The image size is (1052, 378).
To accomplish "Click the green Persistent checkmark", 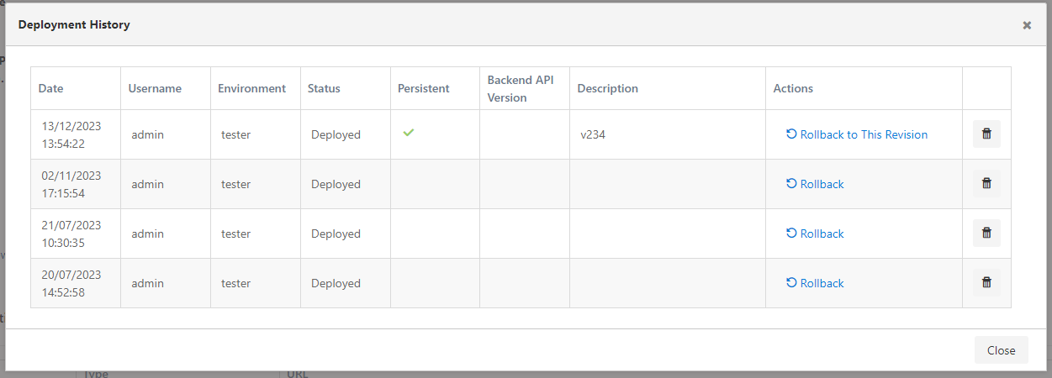I will coord(409,134).
